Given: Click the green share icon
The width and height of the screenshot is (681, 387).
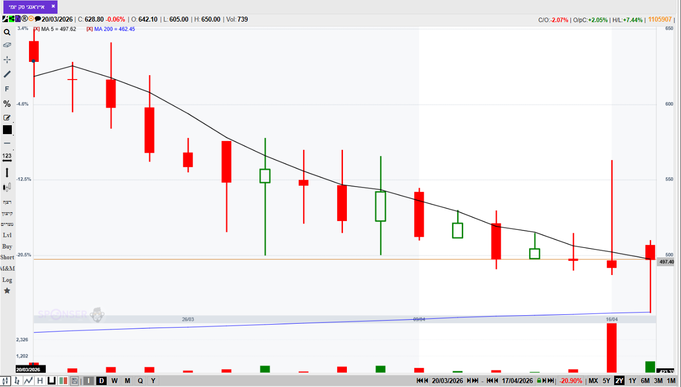Looking at the screenshot, I should point(11,19).
